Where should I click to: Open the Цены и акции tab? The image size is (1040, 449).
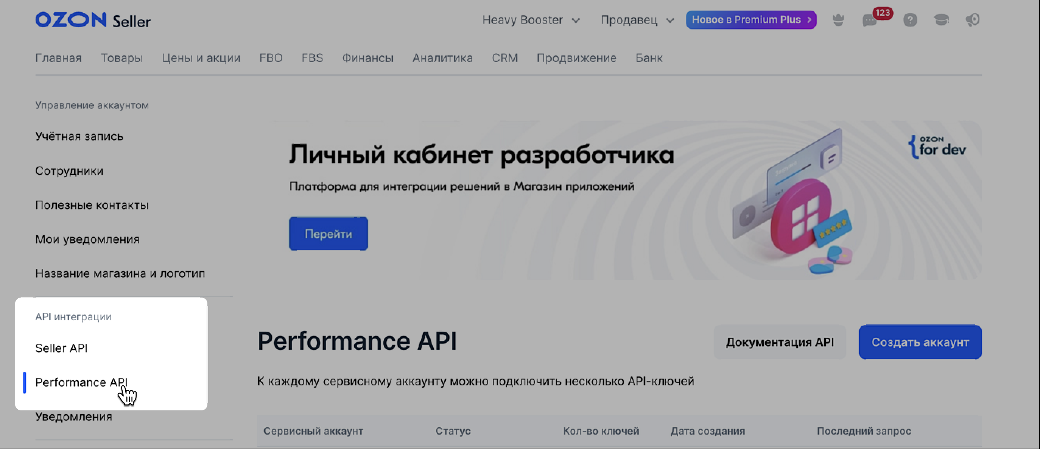point(201,58)
